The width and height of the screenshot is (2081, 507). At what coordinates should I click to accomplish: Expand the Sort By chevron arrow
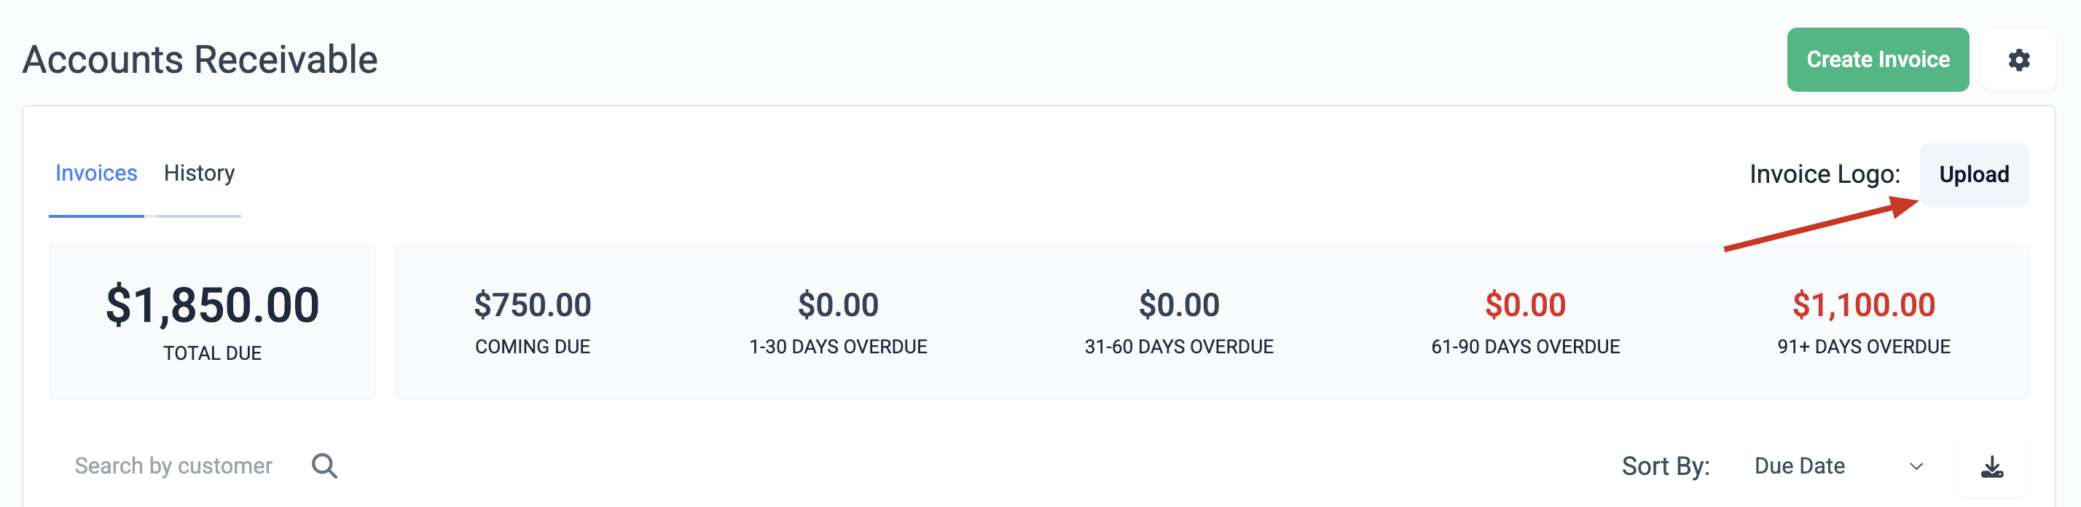click(x=1916, y=467)
